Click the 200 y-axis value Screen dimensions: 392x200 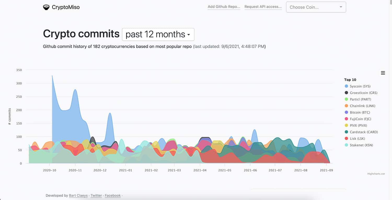pos(19,110)
